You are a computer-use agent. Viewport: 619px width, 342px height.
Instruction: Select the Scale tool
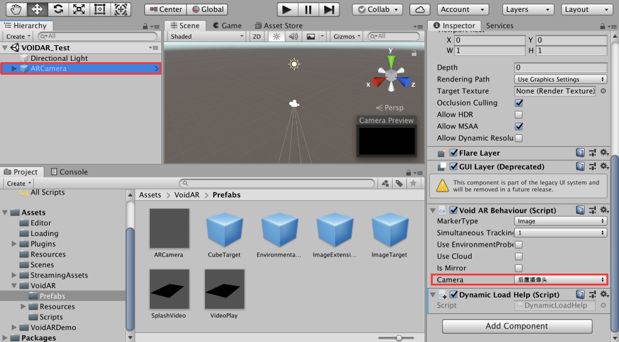[78, 9]
